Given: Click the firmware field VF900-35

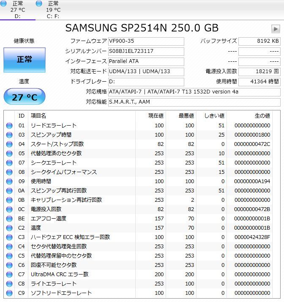Looking at the screenshot, I should [x=146, y=41].
